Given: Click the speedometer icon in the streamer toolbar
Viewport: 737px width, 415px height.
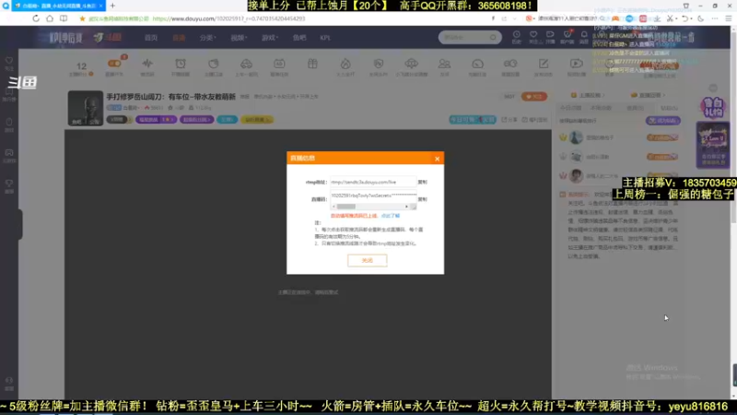Looking at the screenshot, I should pyautogui.click(x=477, y=64).
